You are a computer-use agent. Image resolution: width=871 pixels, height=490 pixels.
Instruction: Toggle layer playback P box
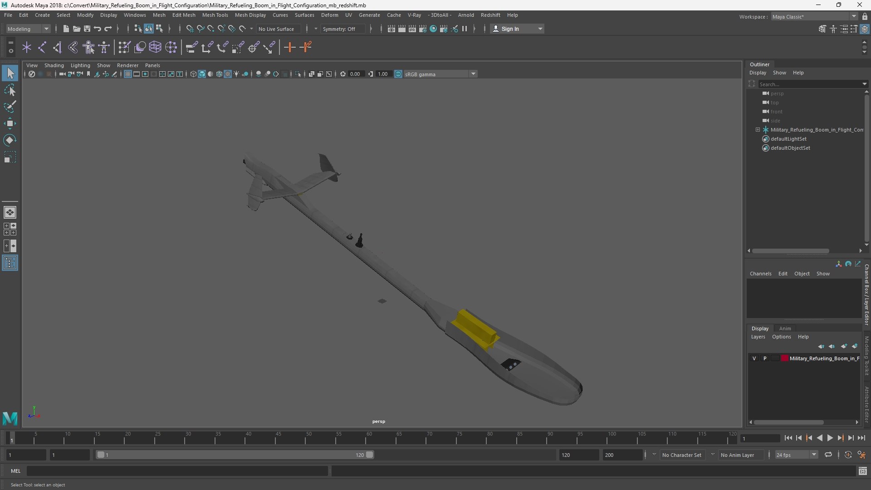coord(765,358)
